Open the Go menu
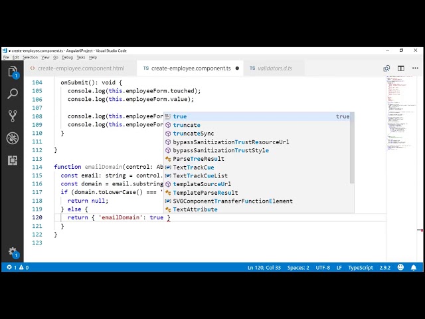Viewport: 425px width, 319px height. [56, 57]
